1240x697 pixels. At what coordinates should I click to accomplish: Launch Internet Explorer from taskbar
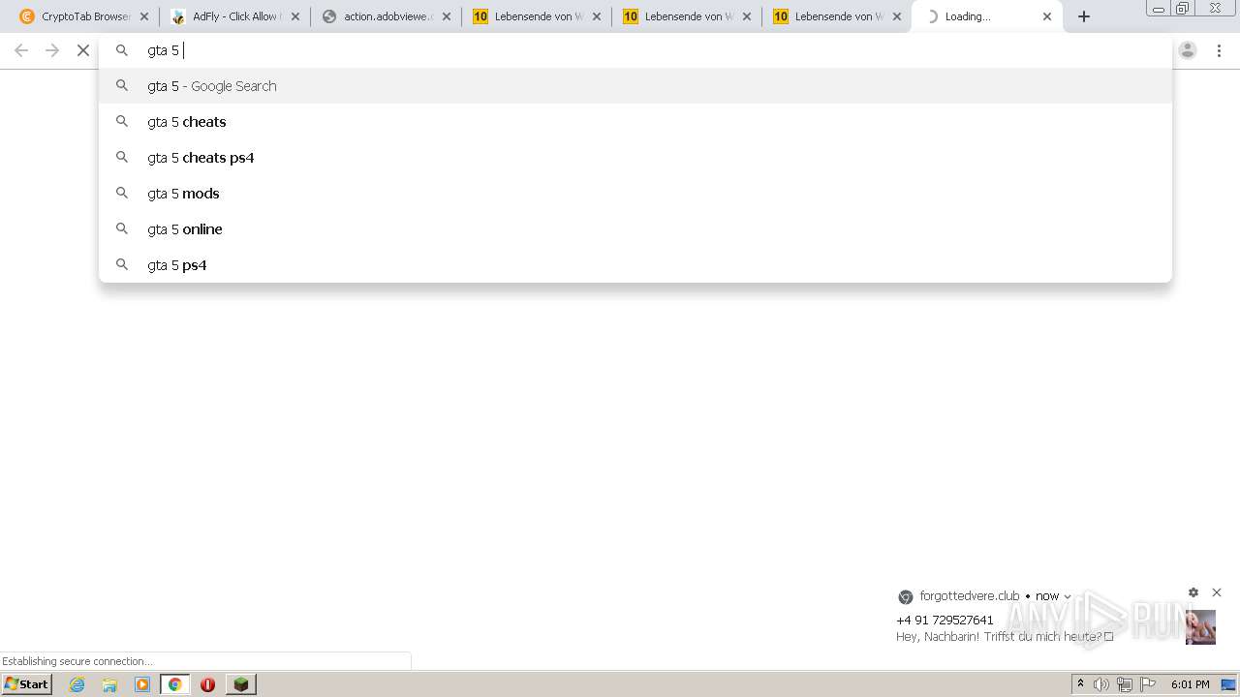(x=77, y=684)
